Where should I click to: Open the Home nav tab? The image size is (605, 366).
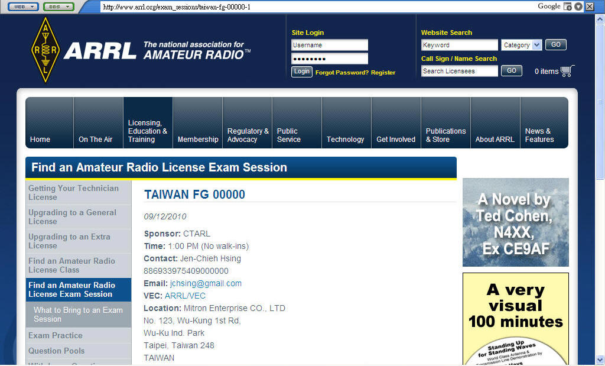pos(50,123)
